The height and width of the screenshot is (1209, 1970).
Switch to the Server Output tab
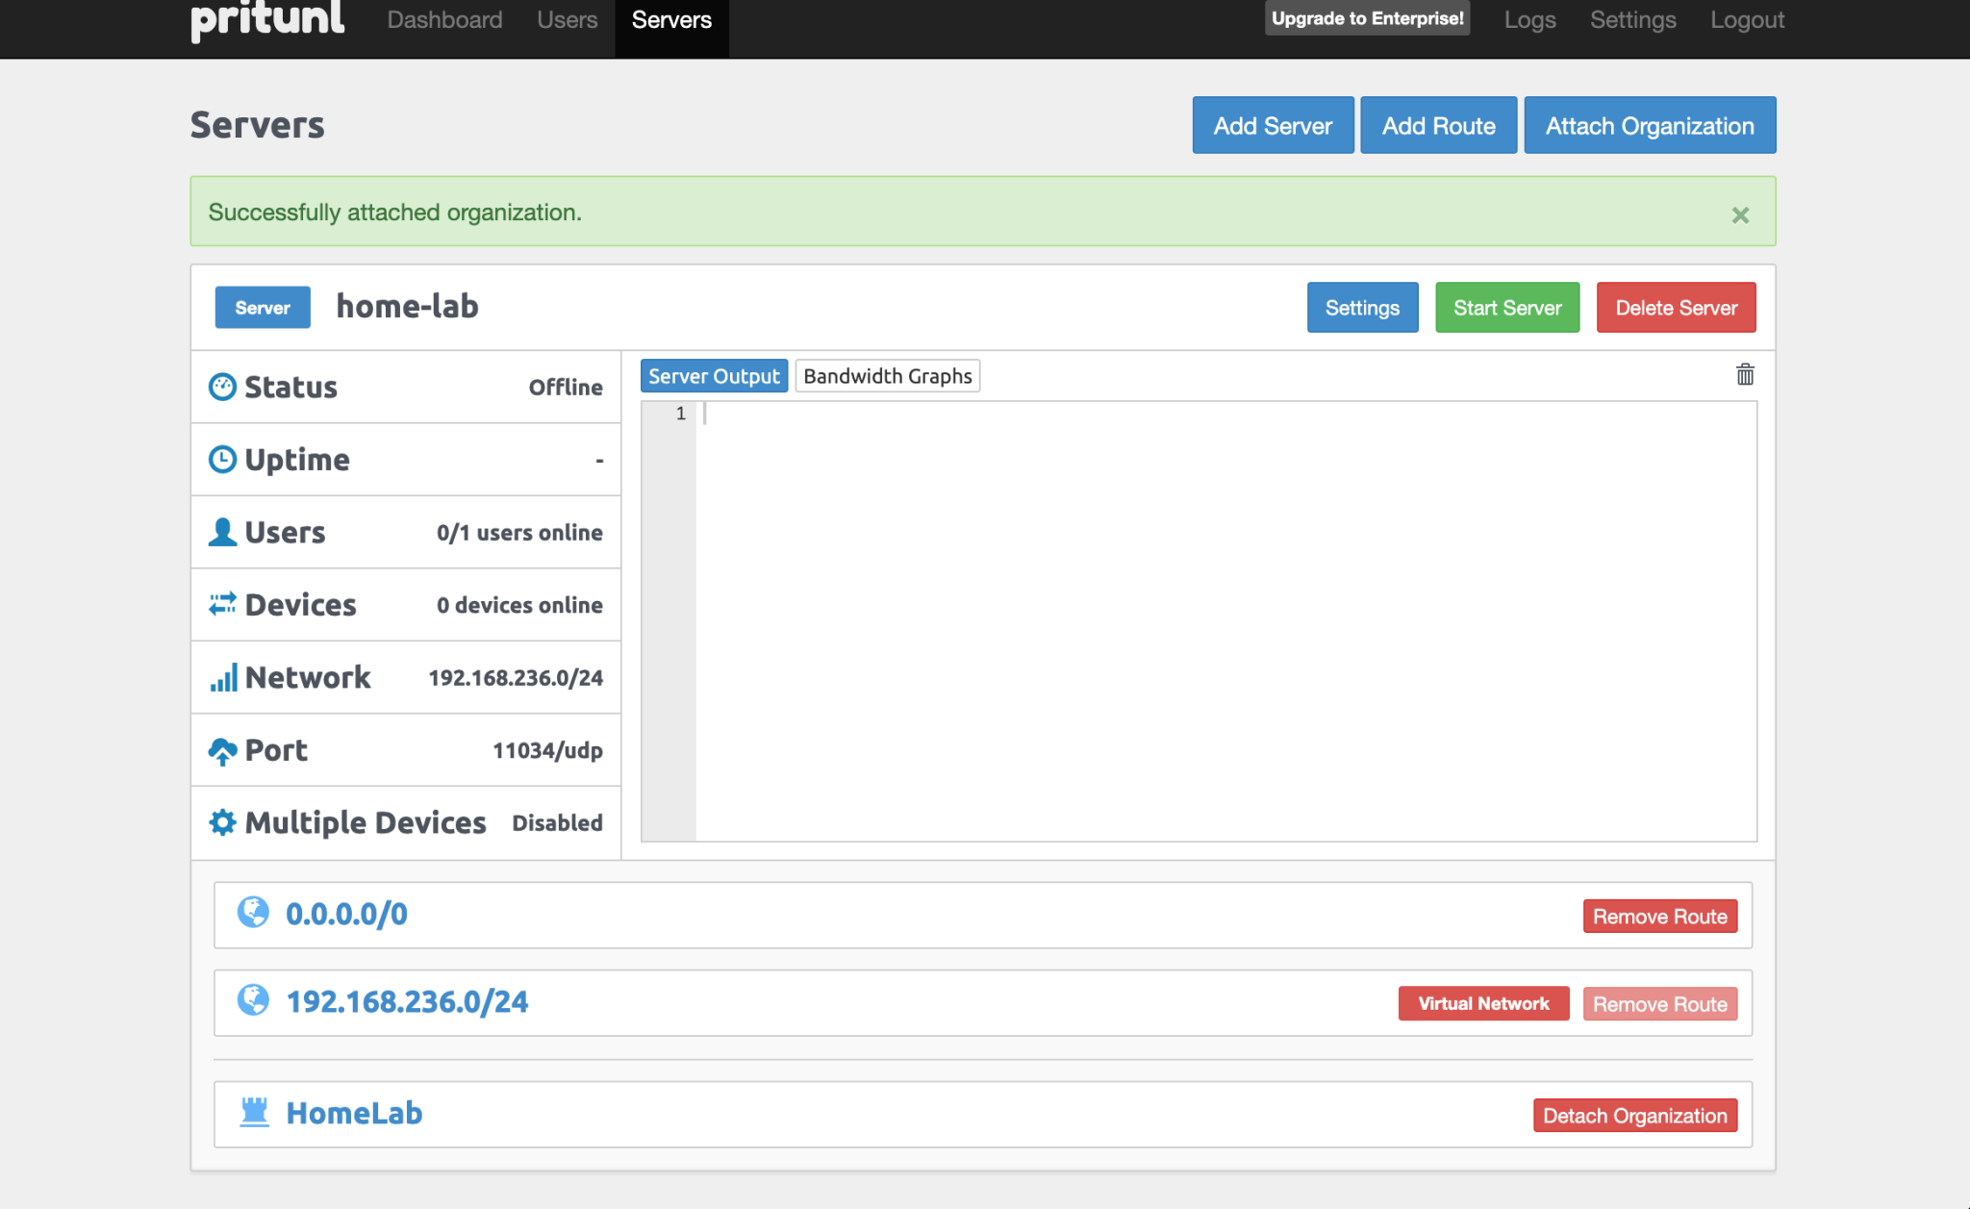pyautogui.click(x=714, y=375)
